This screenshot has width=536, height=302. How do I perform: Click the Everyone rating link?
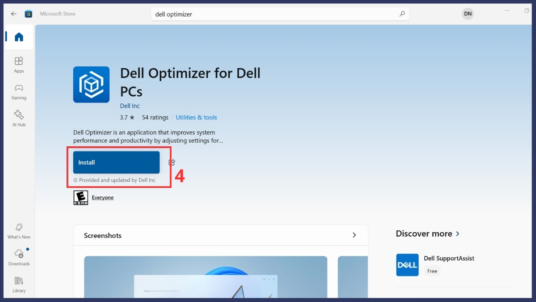tap(103, 198)
